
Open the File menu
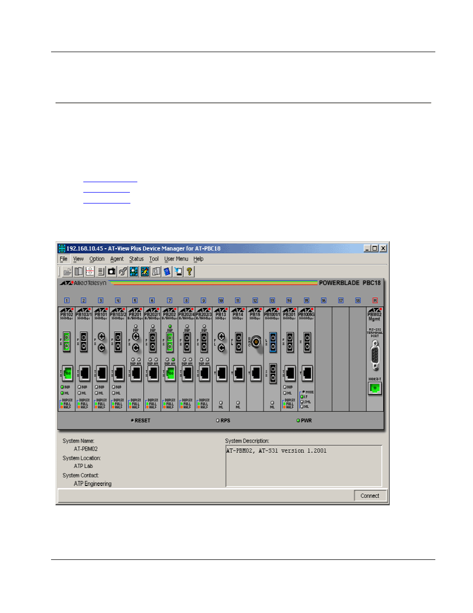click(x=63, y=259)
